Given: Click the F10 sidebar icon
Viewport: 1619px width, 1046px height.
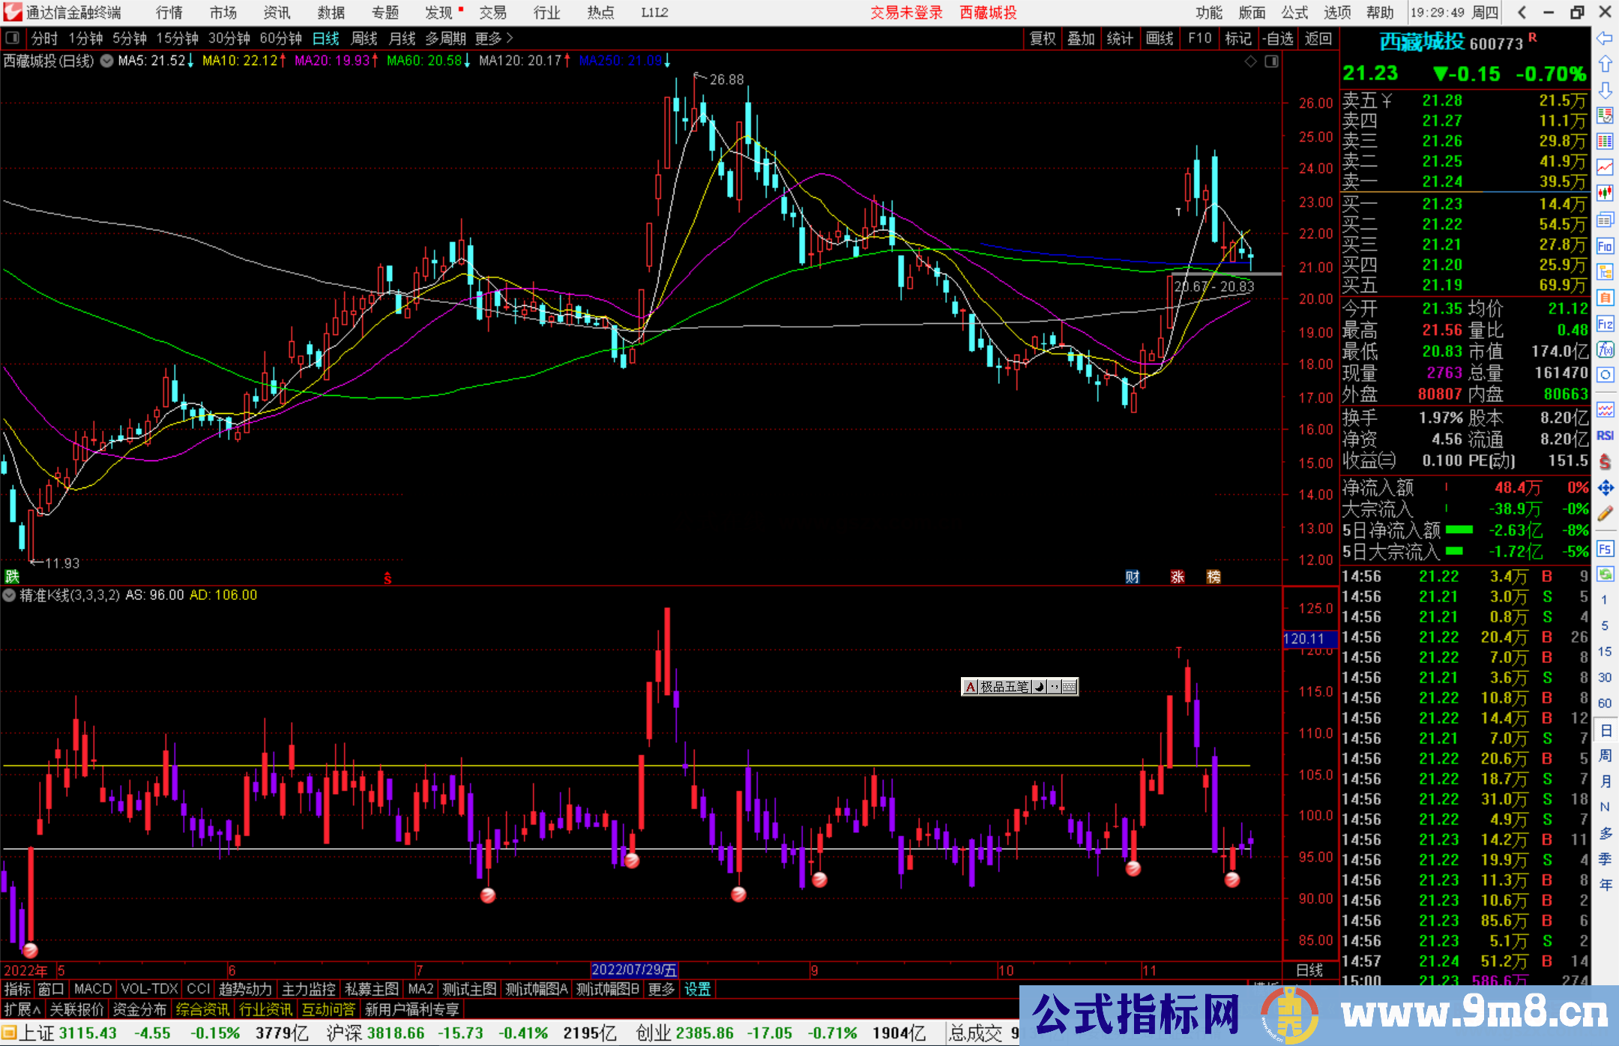Looking at the screenshot, I should (x=1605, y=246).
